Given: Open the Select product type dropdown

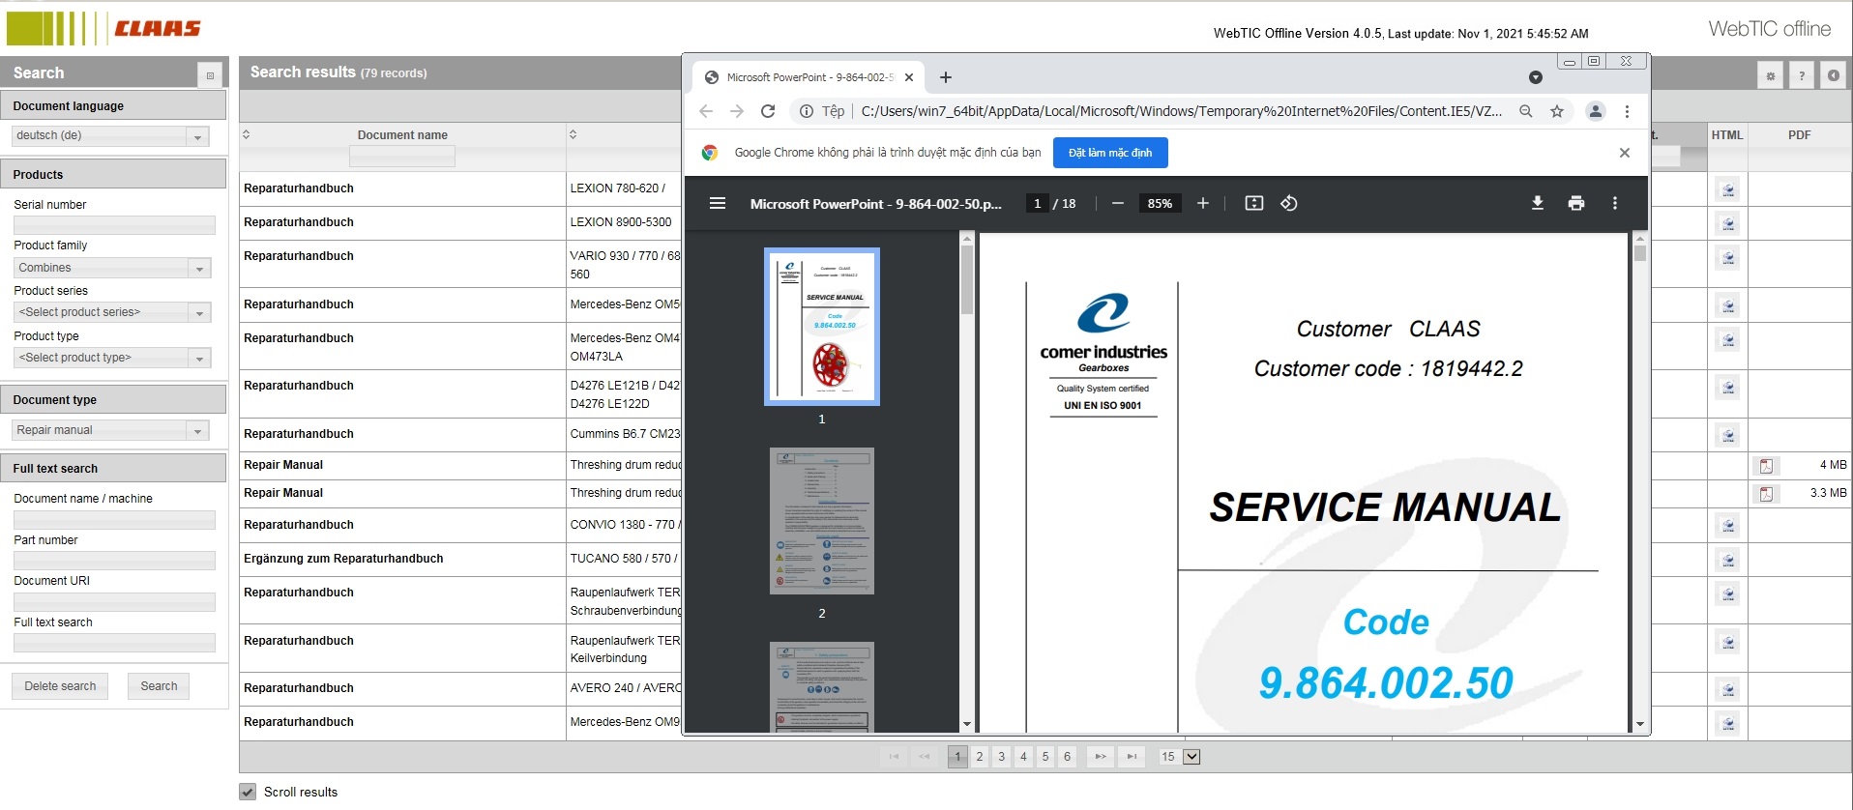Looking at the screenshot, I should pos(111,358).
